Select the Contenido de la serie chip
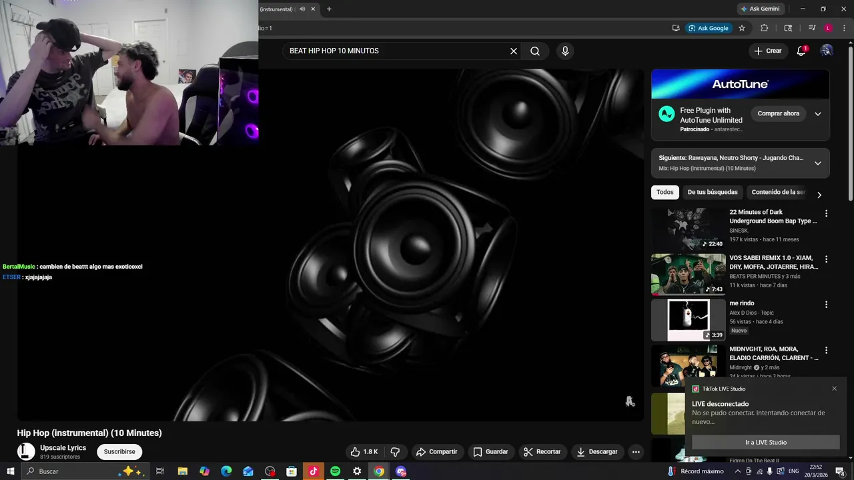 tap(778, 192)
